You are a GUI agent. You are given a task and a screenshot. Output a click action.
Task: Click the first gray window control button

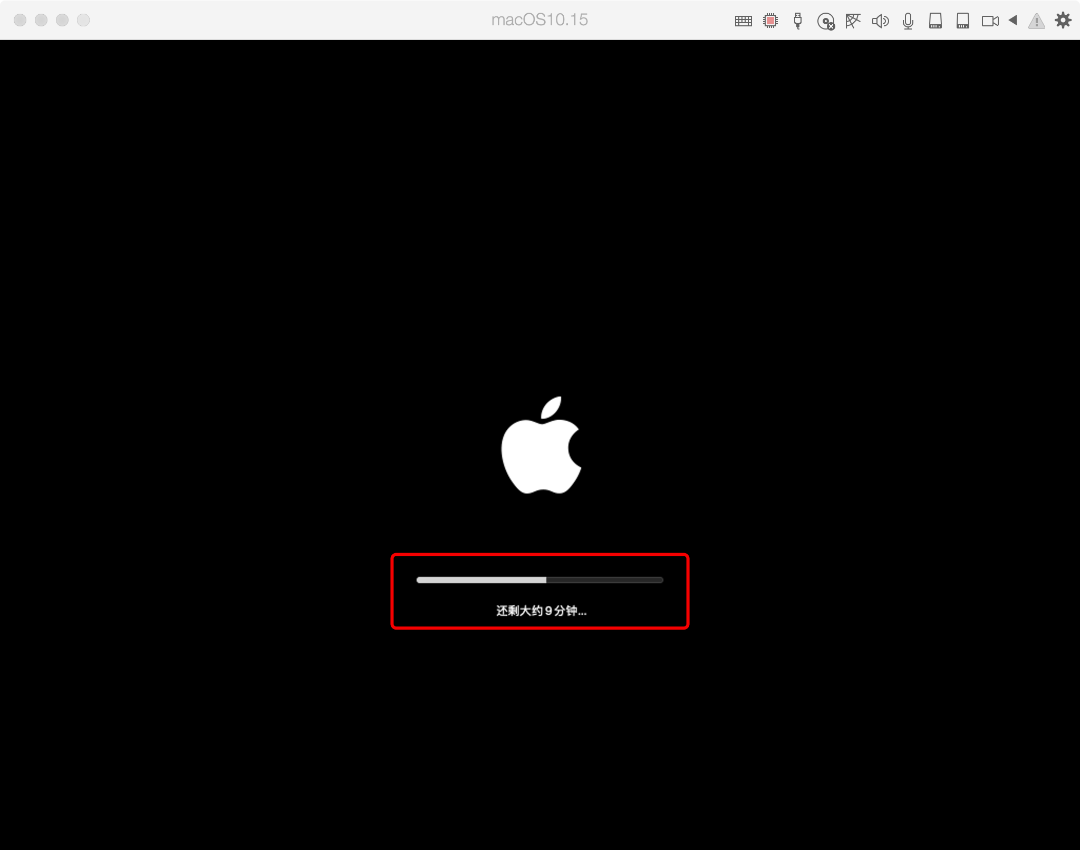click(x=20, y=20)
